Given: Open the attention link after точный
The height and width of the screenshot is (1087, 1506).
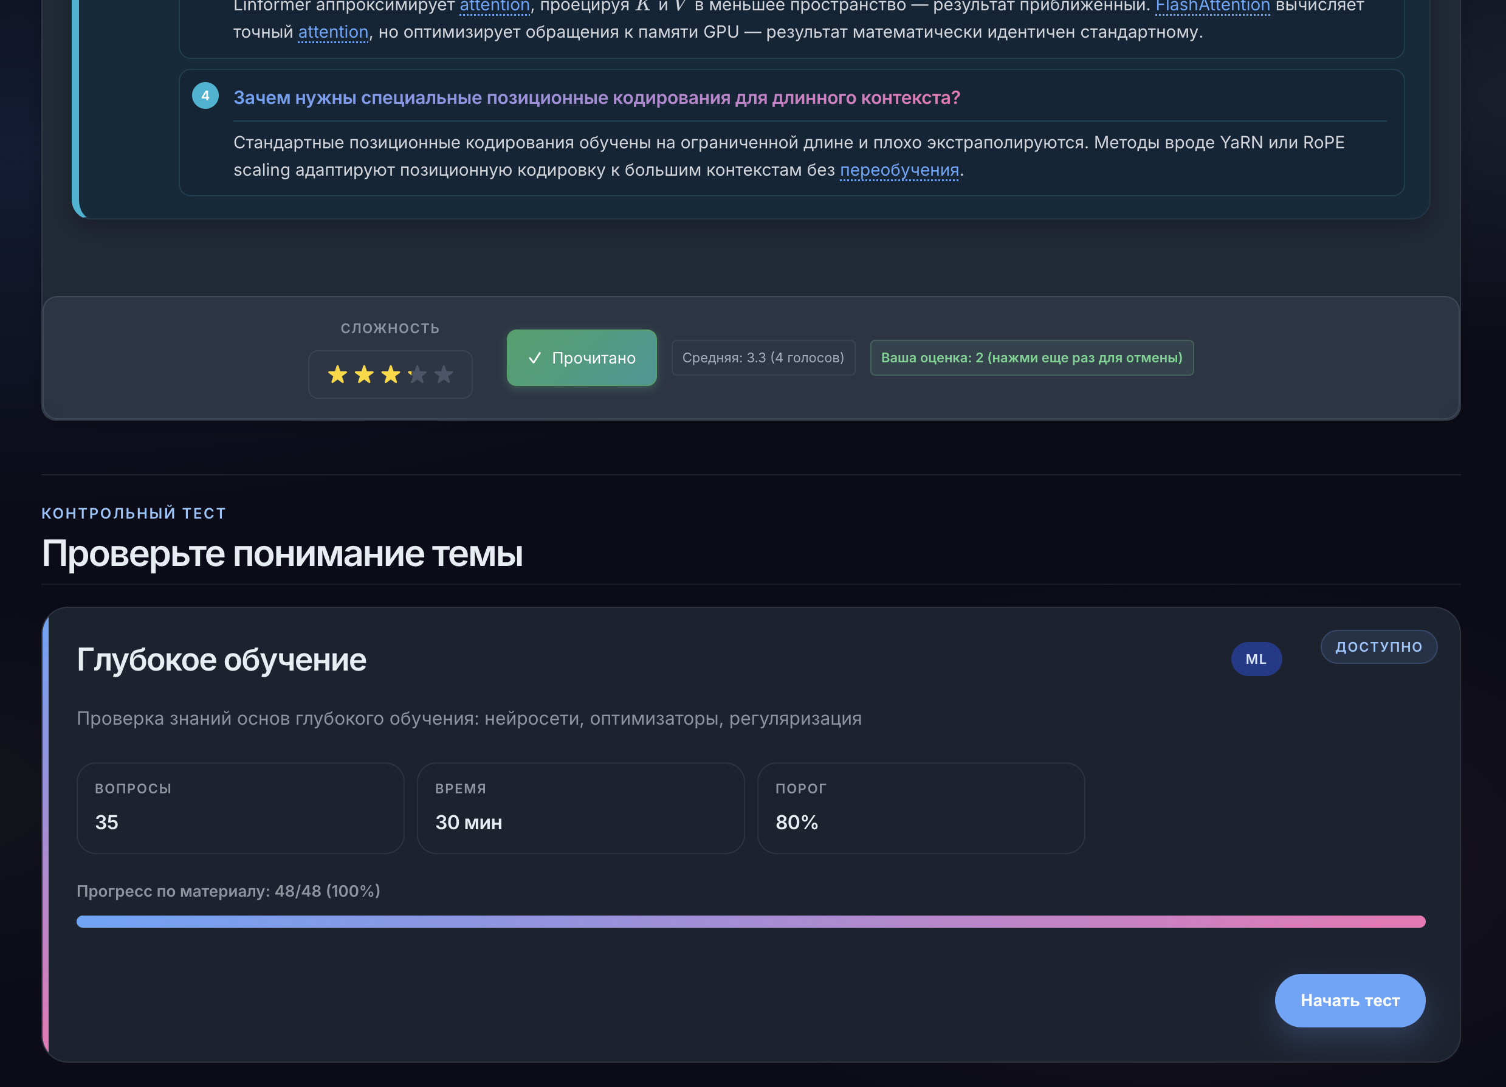Looking at the screenshot, I should (333, 32).
